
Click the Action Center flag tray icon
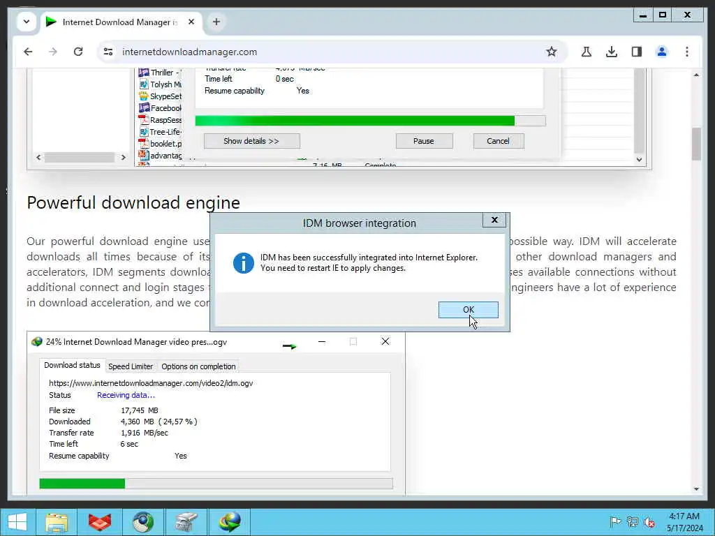[615, 522]
